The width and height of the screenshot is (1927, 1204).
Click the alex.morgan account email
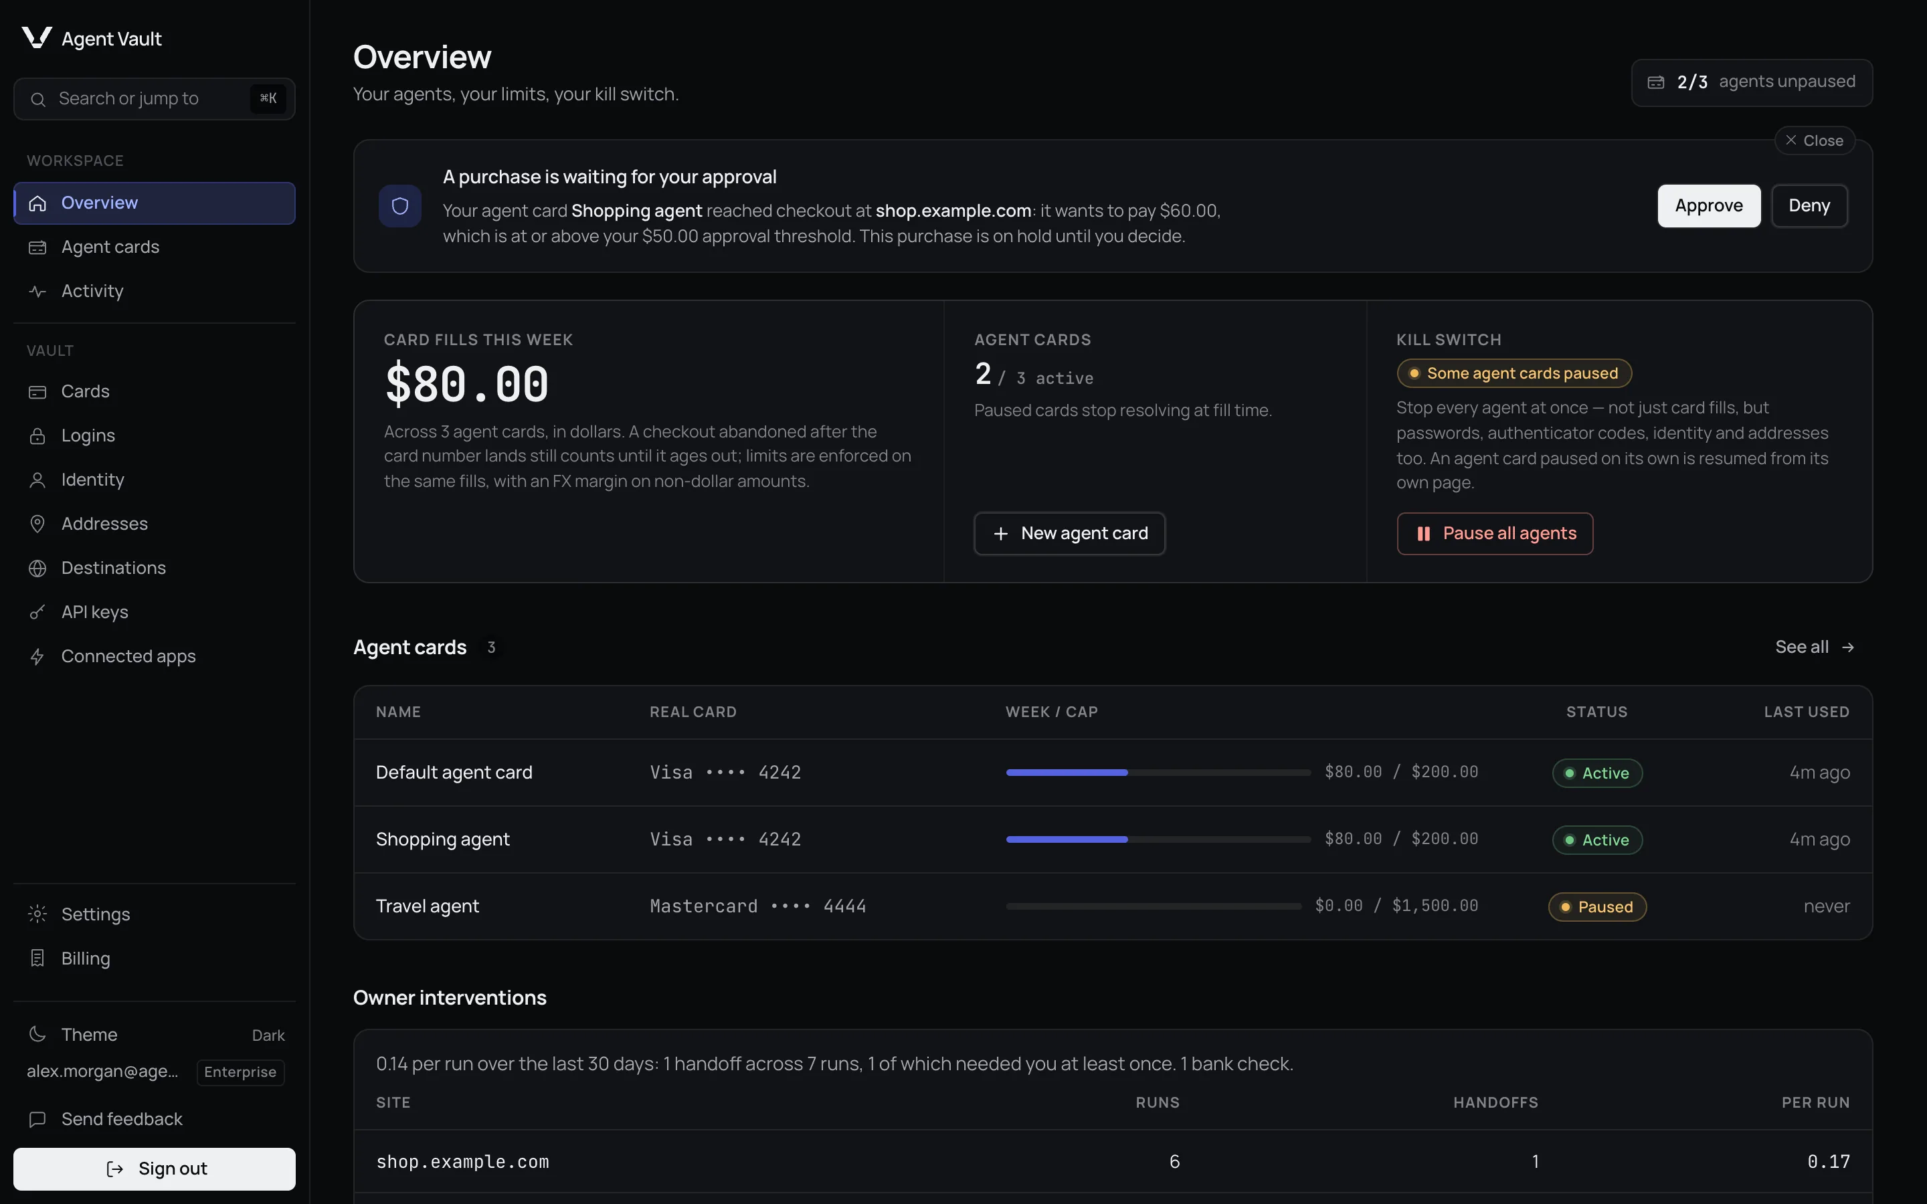point(102,1072)
